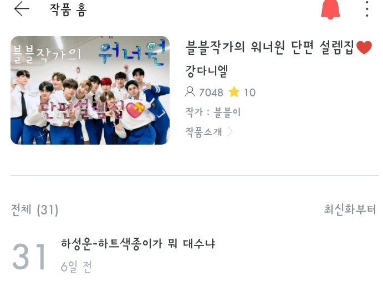Viewport: 383px width, 287px height.
Task: Click the subscriber person icon
Action: coord(190,92)
